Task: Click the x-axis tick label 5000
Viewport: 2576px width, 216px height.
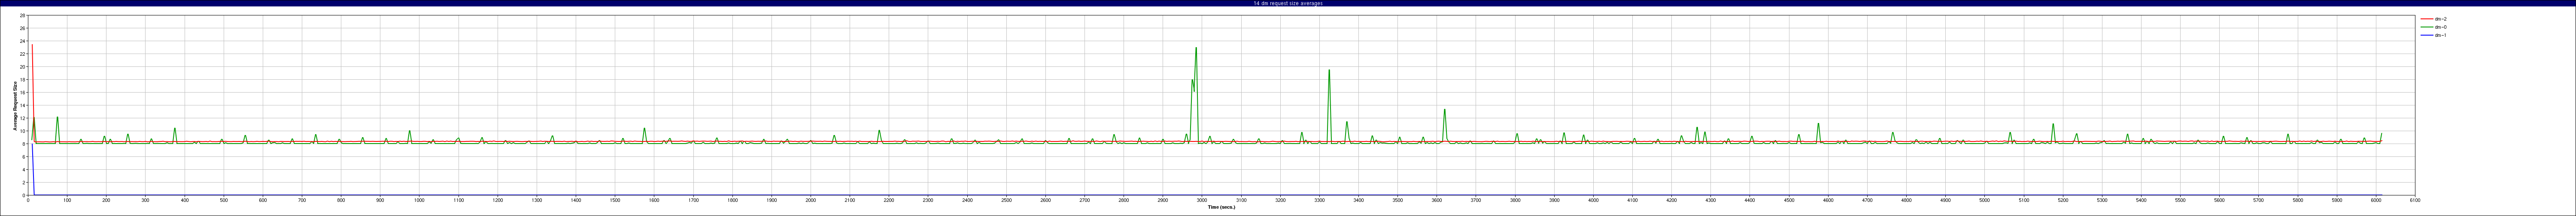Action: point(1984,200)
